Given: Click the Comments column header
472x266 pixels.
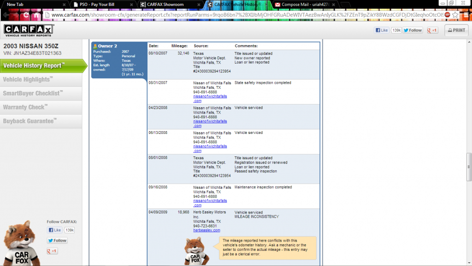Looking at the screenshot, I should 246,46.
